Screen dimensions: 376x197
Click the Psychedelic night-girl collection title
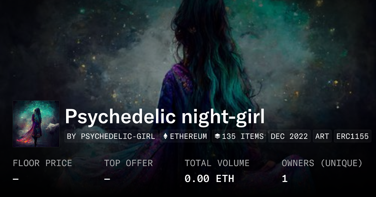(x=165, y=117)
